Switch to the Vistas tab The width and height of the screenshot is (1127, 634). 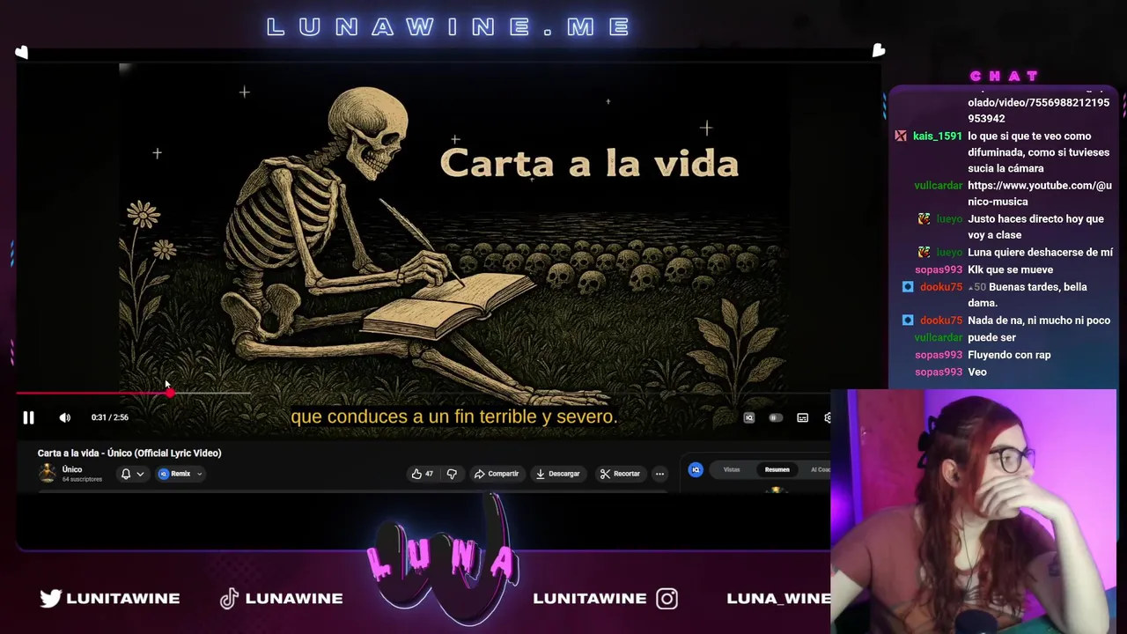click(x=732, y=469)
